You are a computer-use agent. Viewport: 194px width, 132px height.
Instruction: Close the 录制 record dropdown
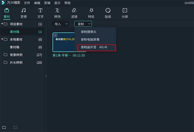[83, 24]
